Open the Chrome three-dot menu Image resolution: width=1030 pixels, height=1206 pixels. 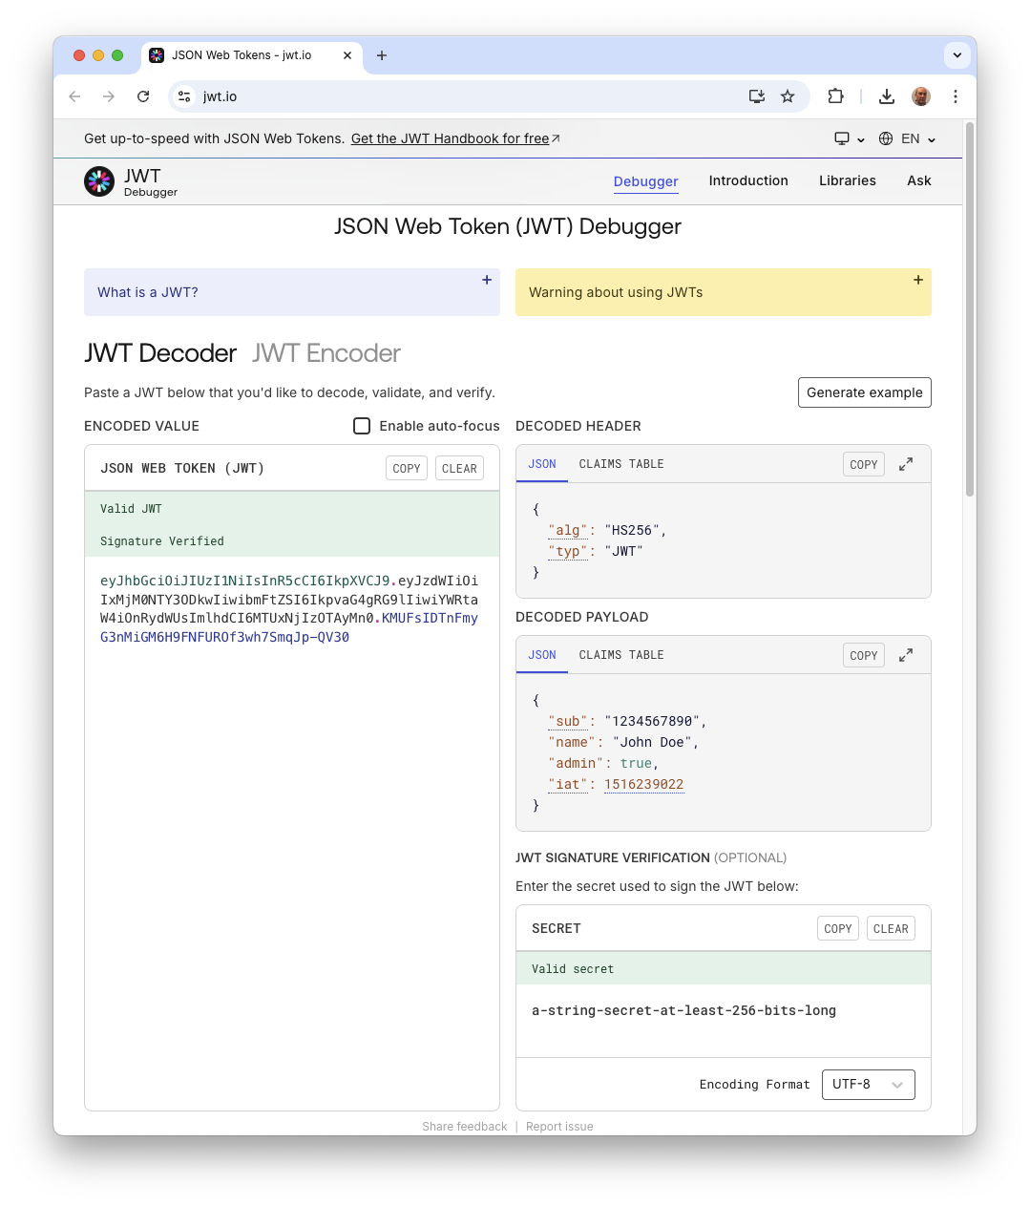[x=956, y=96]
